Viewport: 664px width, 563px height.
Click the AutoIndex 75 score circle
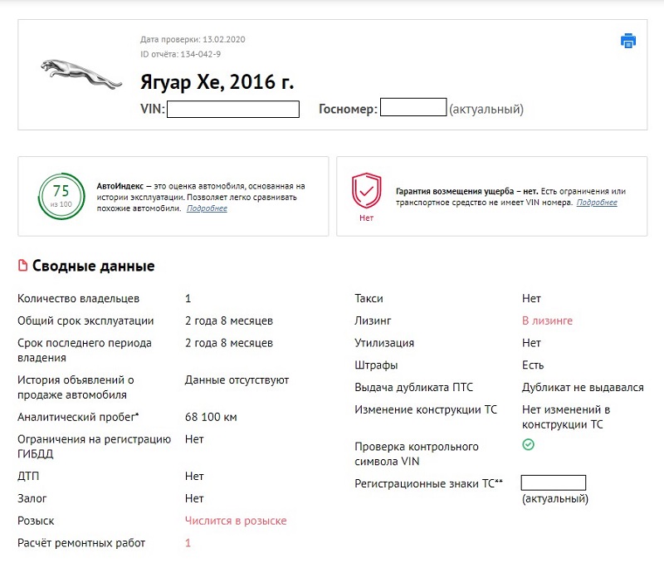coord(61,196)
